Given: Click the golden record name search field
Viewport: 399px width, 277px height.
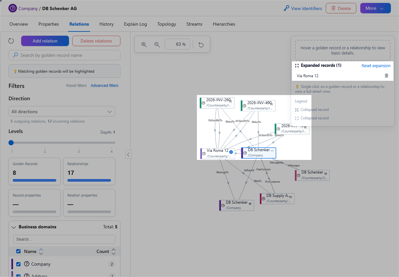Looking at the screenshot, I should 64,55.
